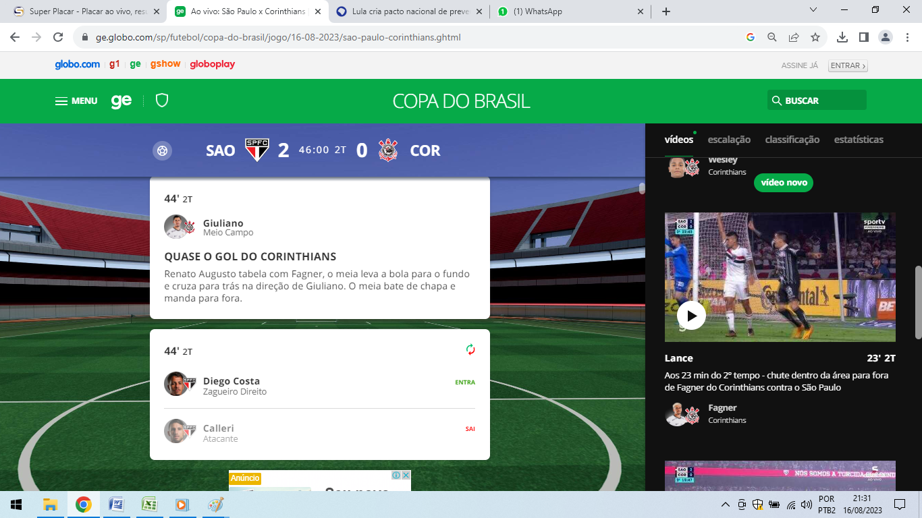Close the WhatsApp tab
This screenshot has height=518, width=922.
(641, 11)
